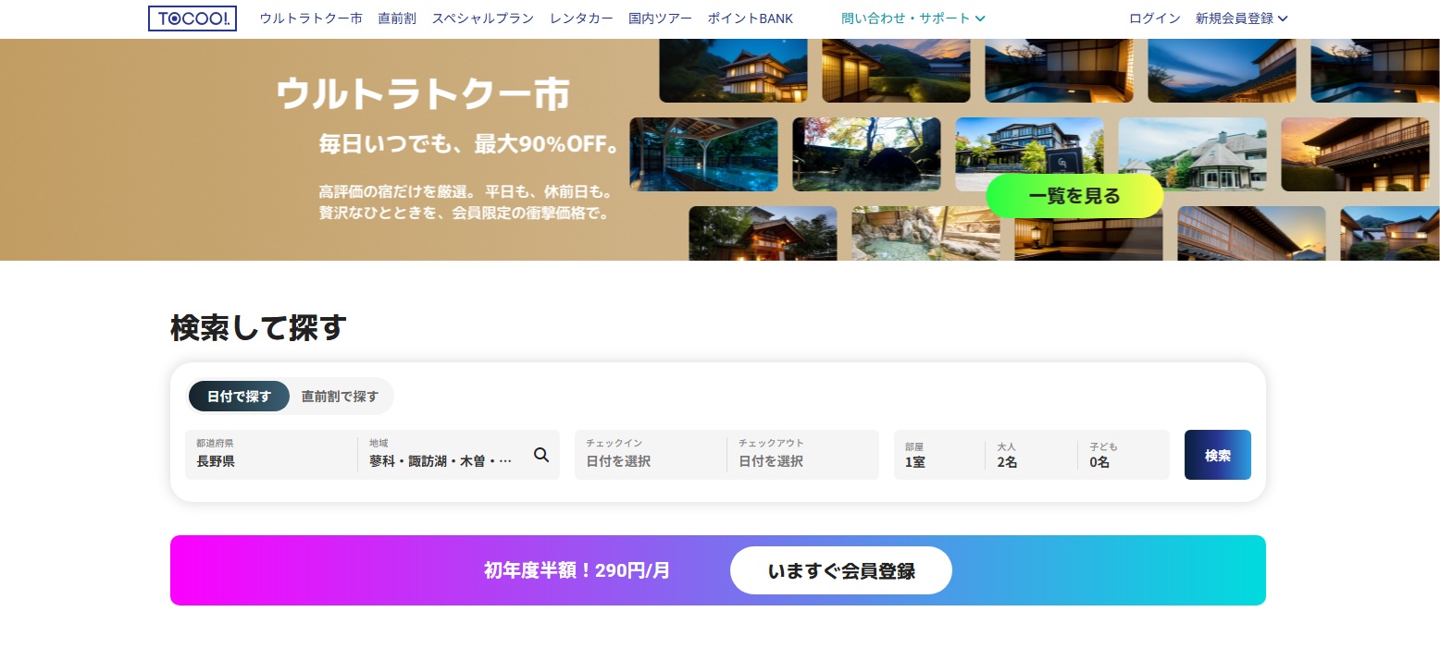
Task: Click the ログイン link
Action: [1154, 18]
